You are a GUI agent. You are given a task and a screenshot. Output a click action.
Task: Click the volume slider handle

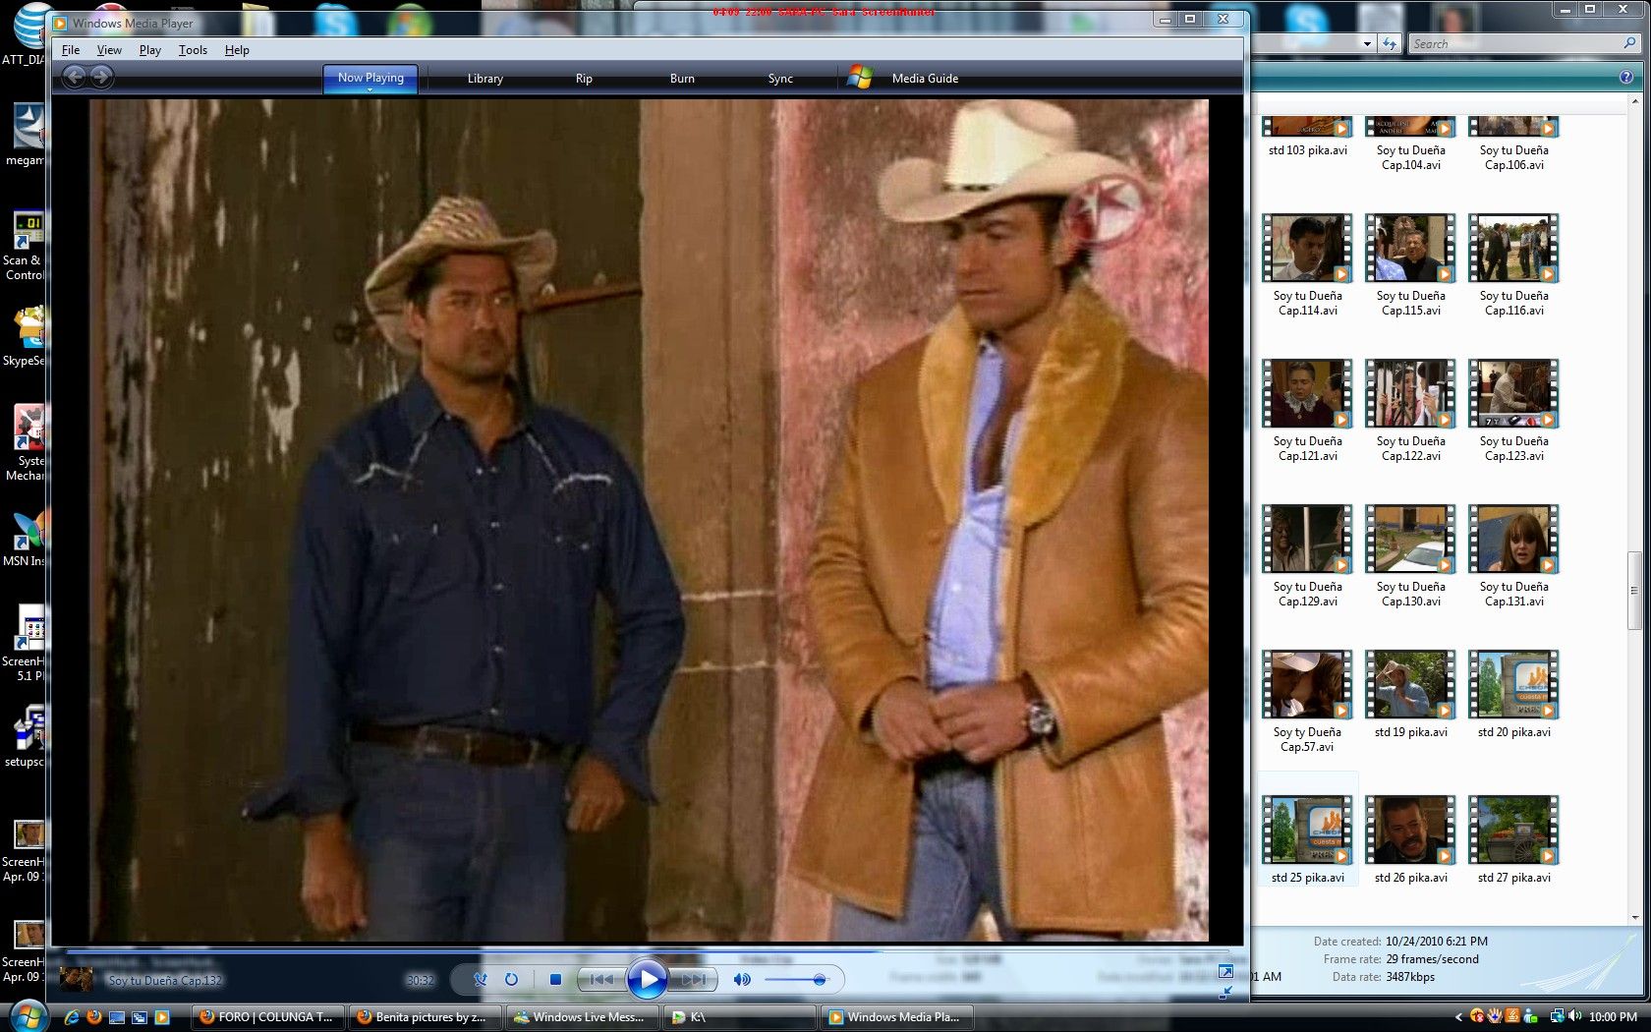[820, 979]
